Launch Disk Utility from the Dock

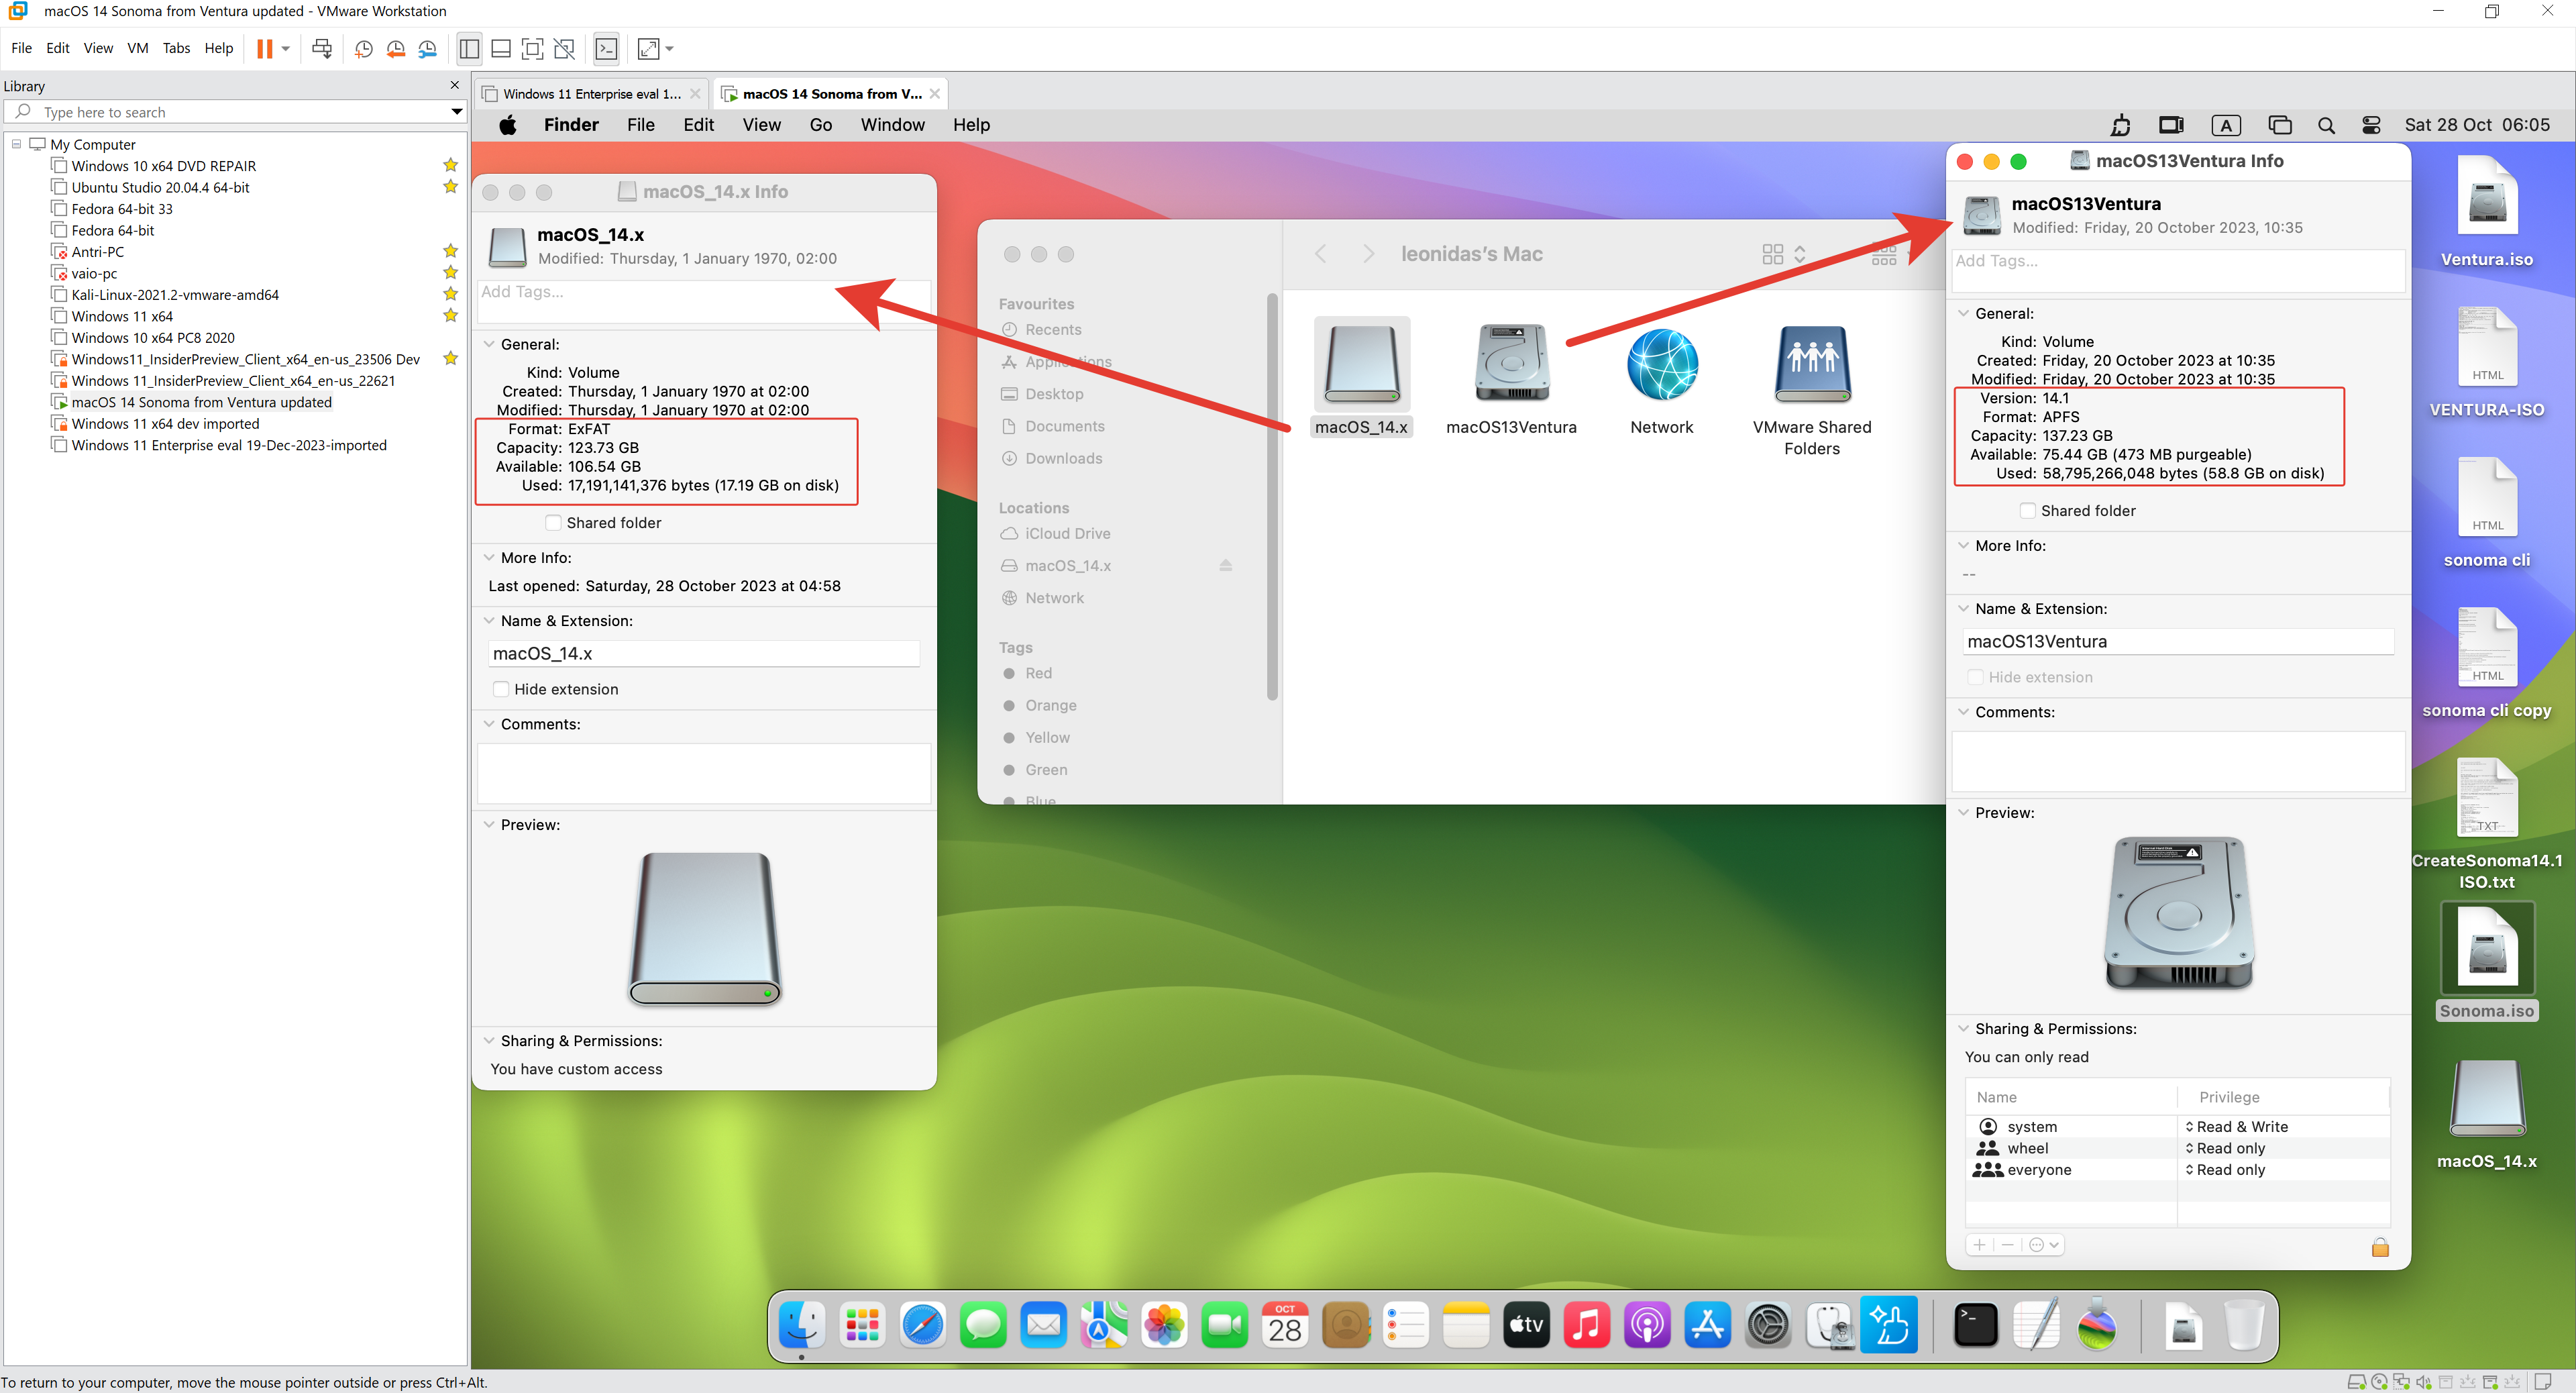(x=1829, y=1325)
